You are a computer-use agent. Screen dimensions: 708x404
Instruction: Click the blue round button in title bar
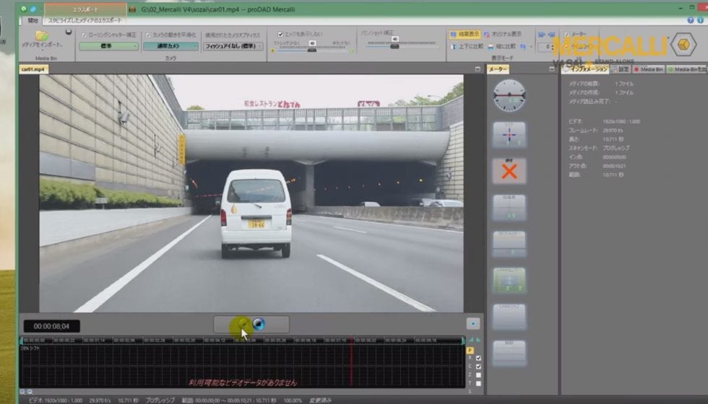pos(33,9)
